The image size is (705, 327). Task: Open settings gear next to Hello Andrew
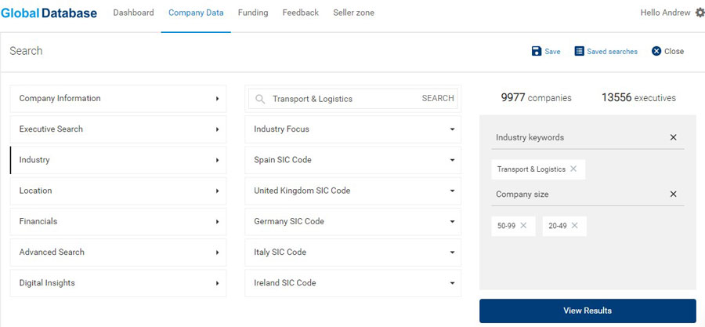pyautogui.click(x=700, y=13)
